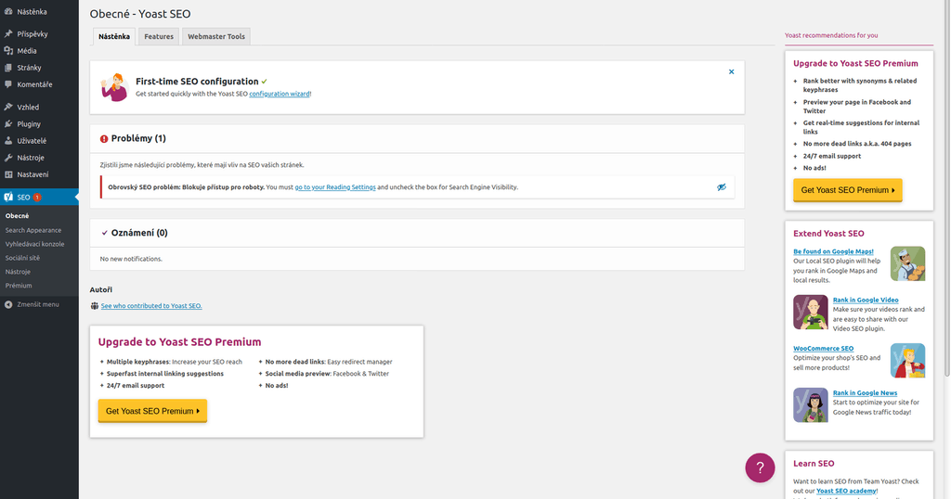951x499 pixels.
Task: Open Rank in Google Video link
Action: click(866, 300)
